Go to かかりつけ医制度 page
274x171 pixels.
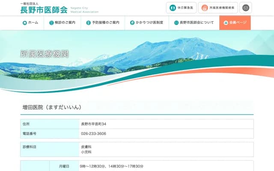tap(147, 23)
